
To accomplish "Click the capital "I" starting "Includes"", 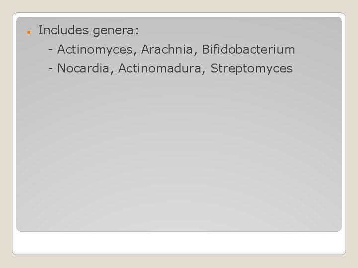I will click(40, 30).
